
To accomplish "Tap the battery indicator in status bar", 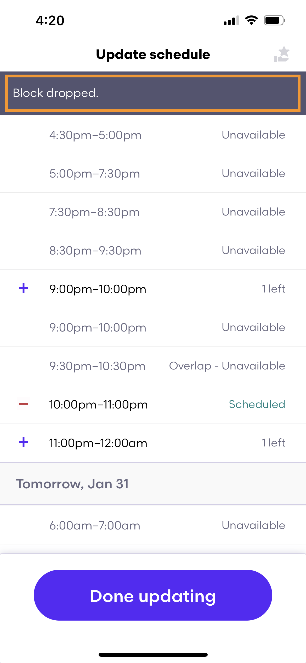I will coord(274,20).
